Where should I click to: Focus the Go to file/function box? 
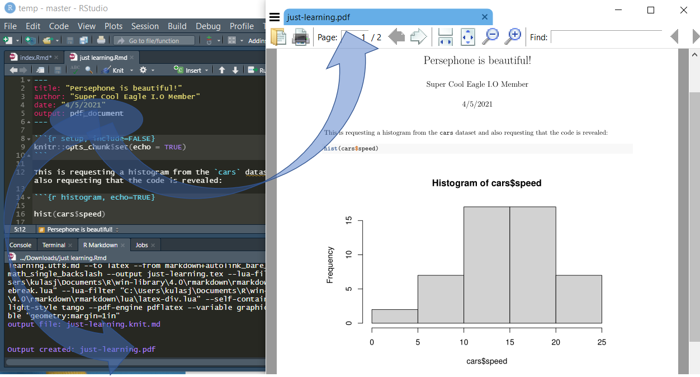(154, 40)
